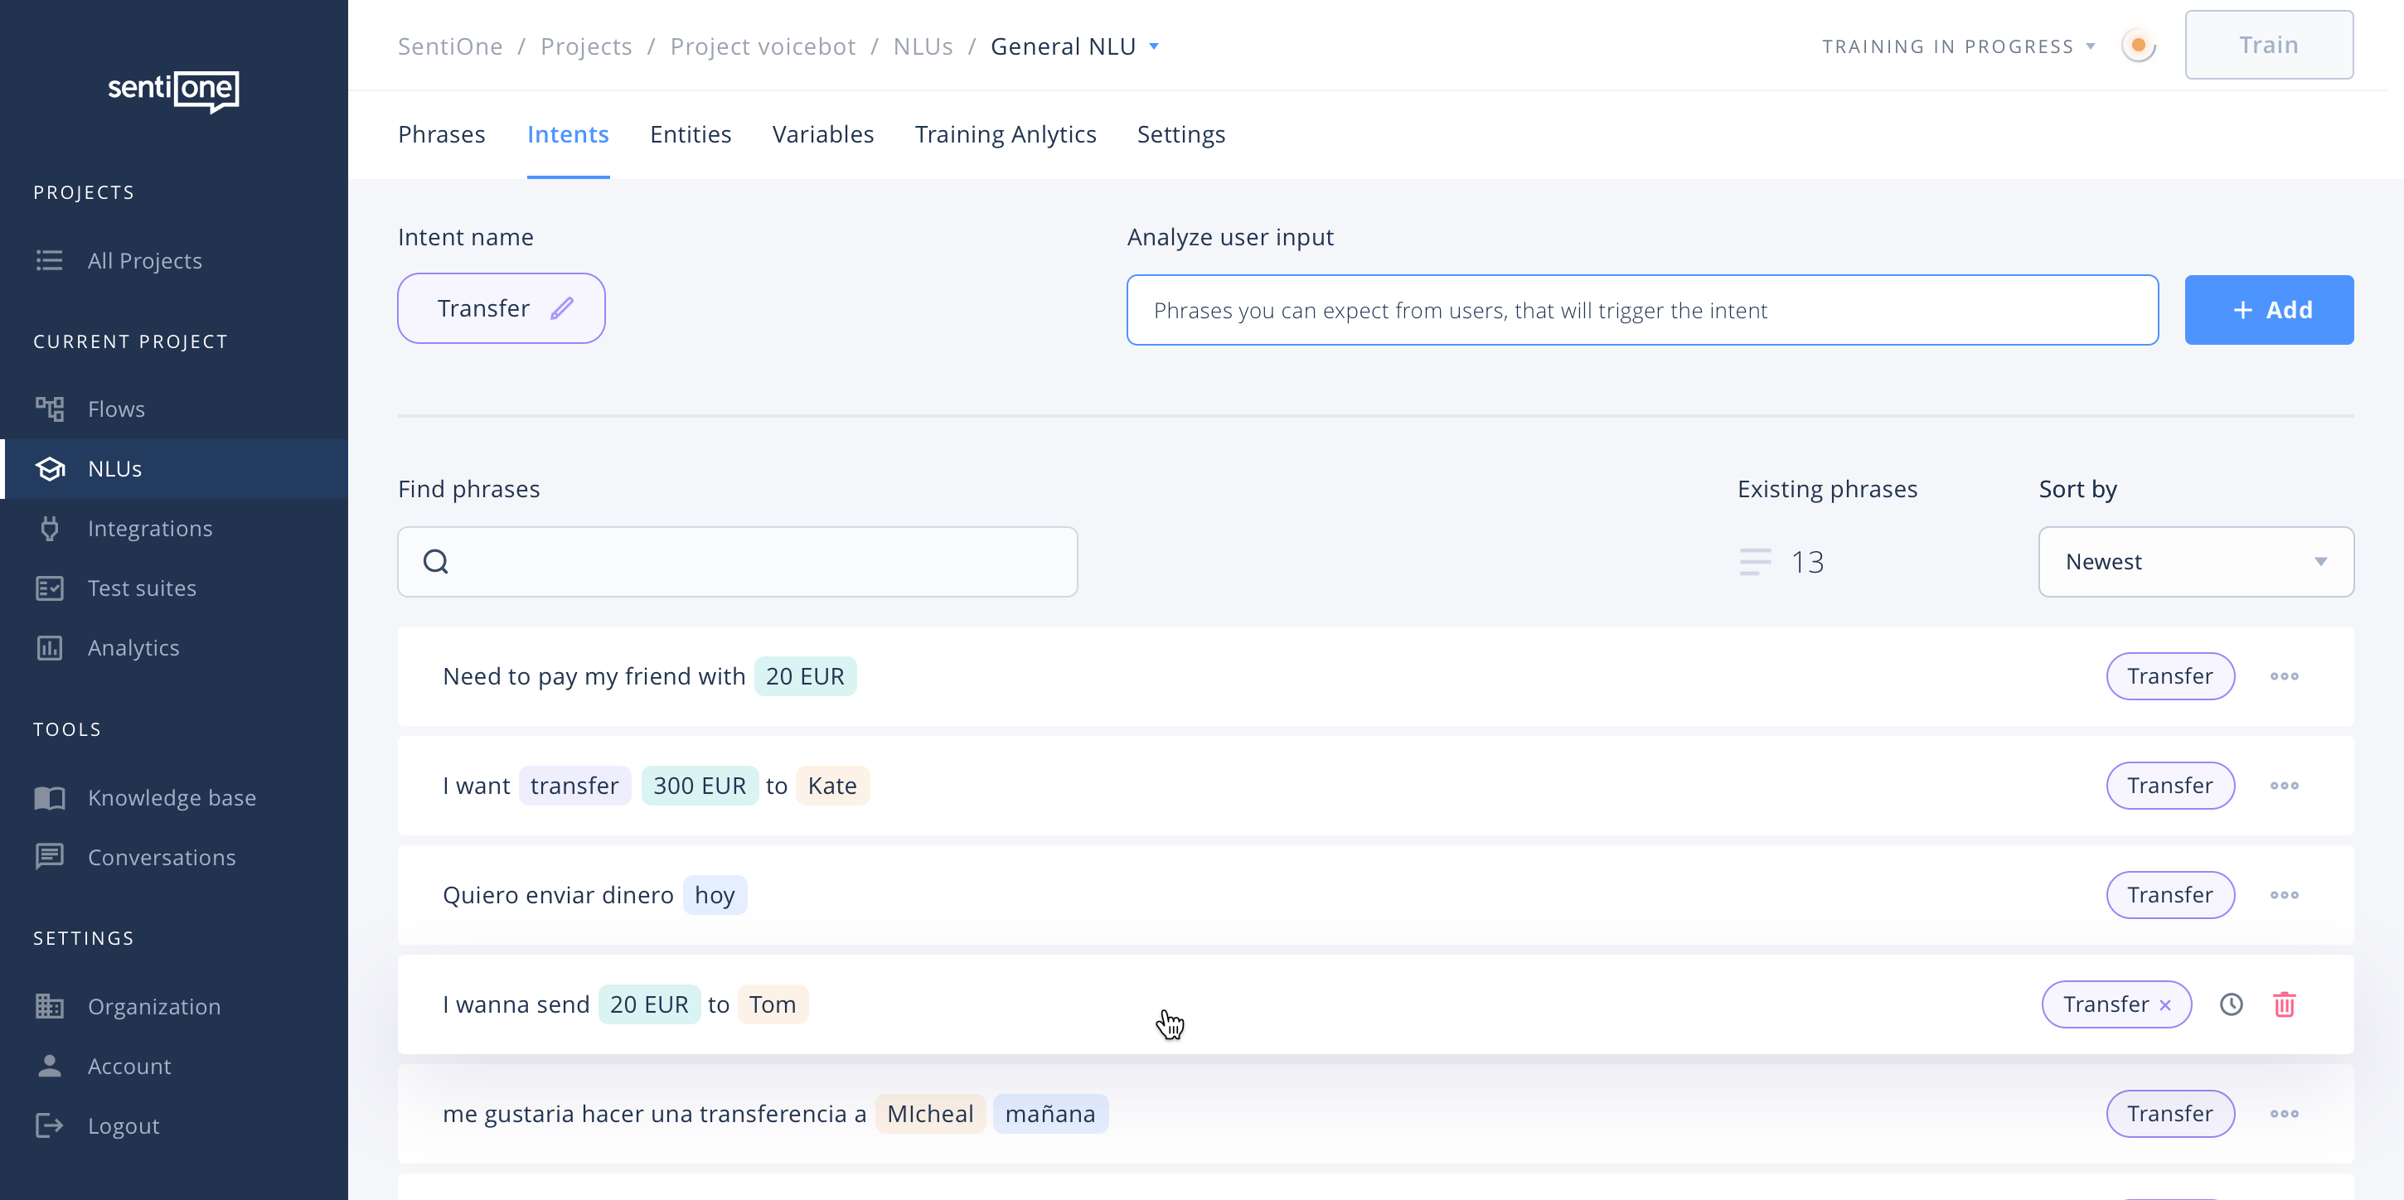Click the Analyze user input text field
The image size is (2404, 1200).
click(1641, 310)
